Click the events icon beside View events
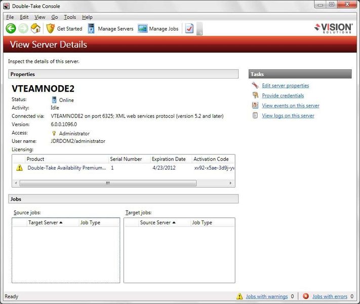 (x=255, y=105)
